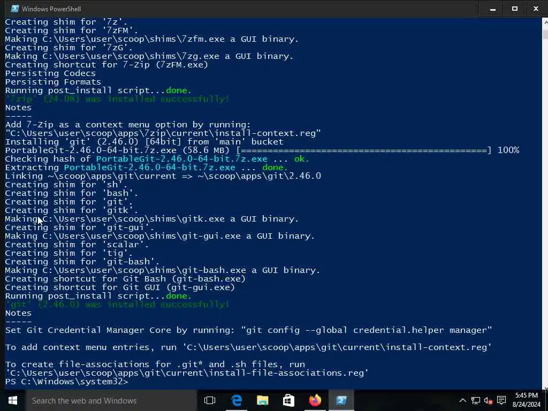Click the scrollbar up arrow
This screenshot has height=411, width=548.
click(545, 22)
